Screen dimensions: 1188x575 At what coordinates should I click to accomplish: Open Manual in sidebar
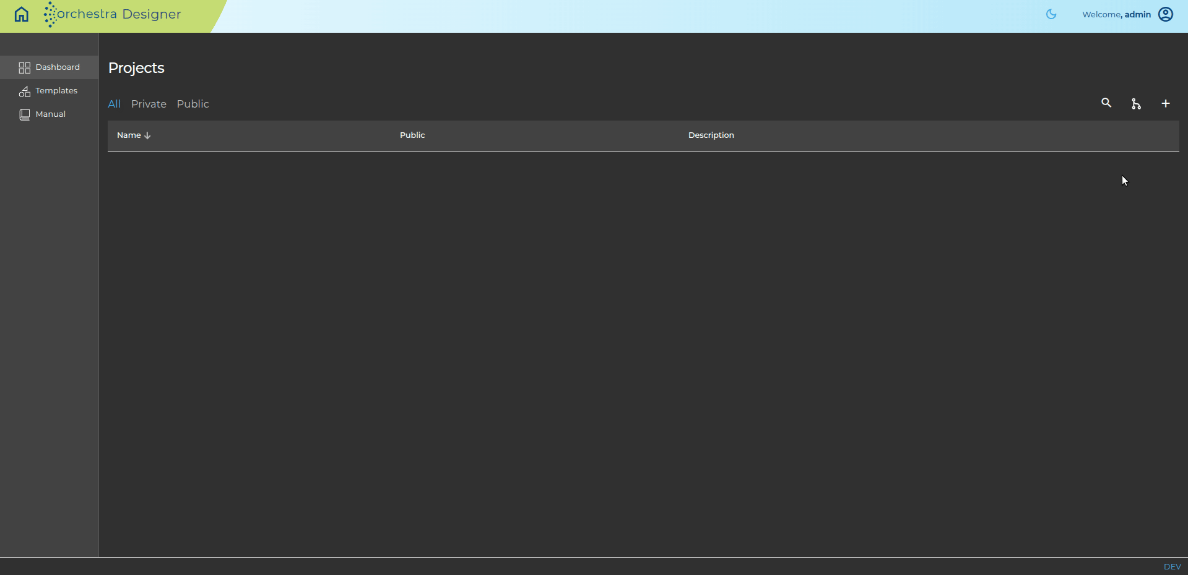click(50, 114)
